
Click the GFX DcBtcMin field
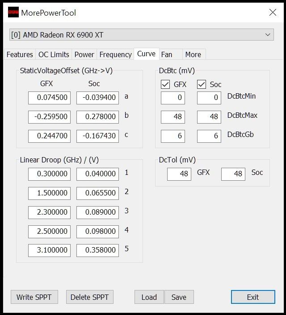pos(173,98)
